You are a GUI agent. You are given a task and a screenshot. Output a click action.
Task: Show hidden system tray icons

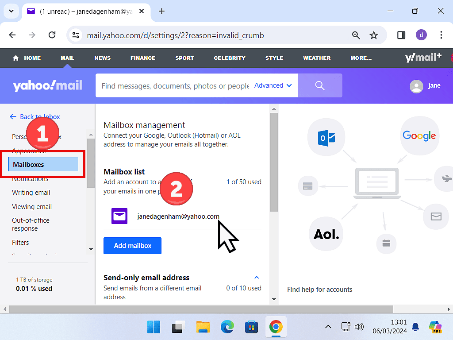pos(328,327)
